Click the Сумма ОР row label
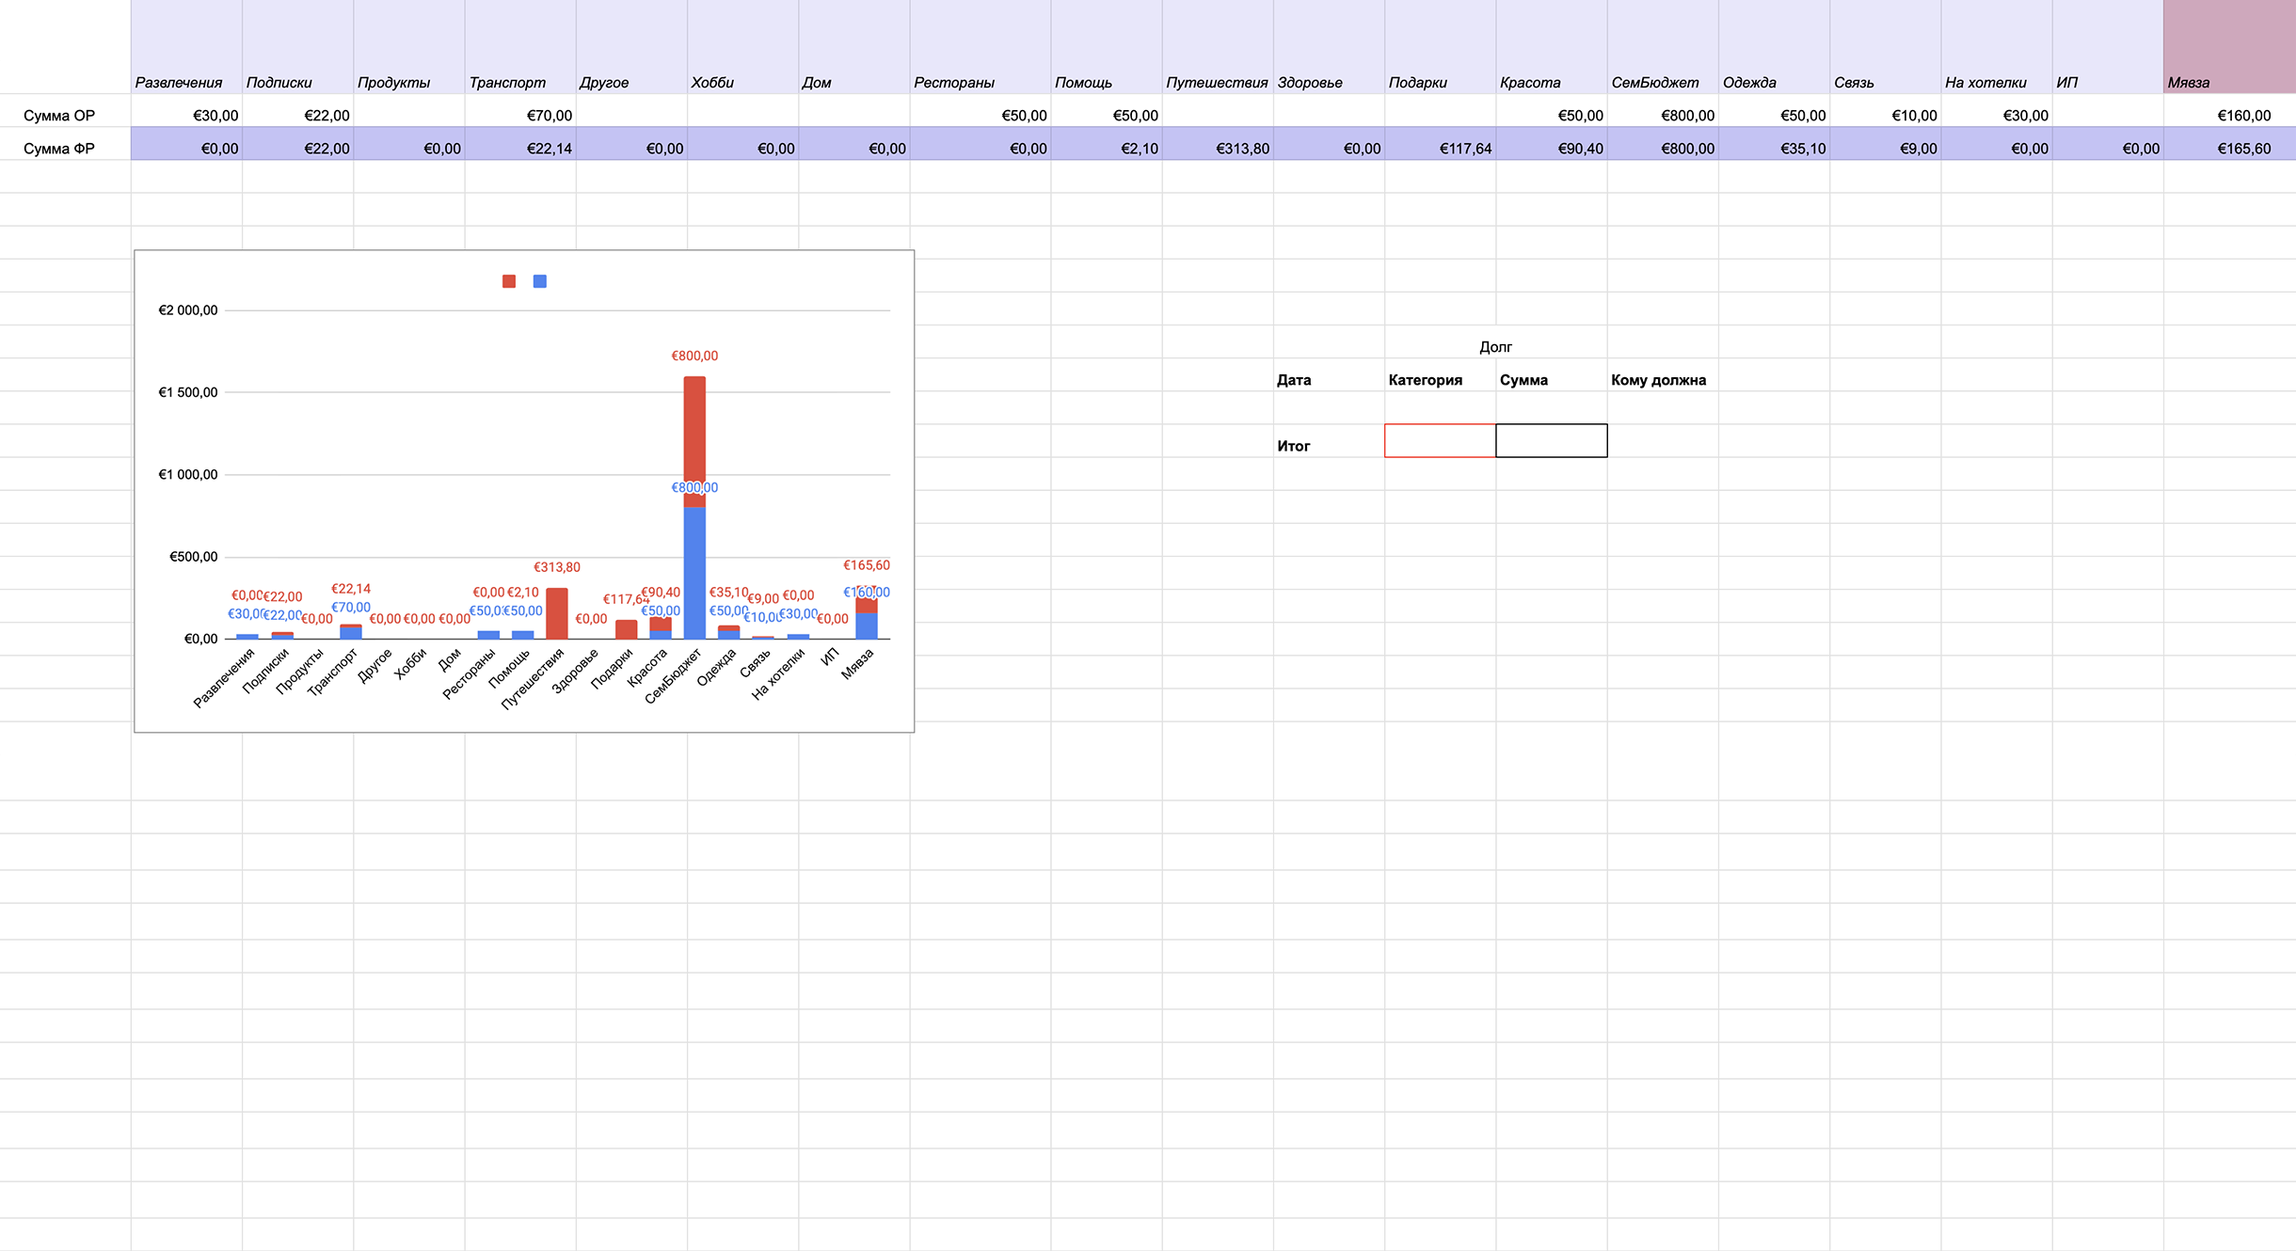This screenshot has width=2296, height=1251. [59, 116]
